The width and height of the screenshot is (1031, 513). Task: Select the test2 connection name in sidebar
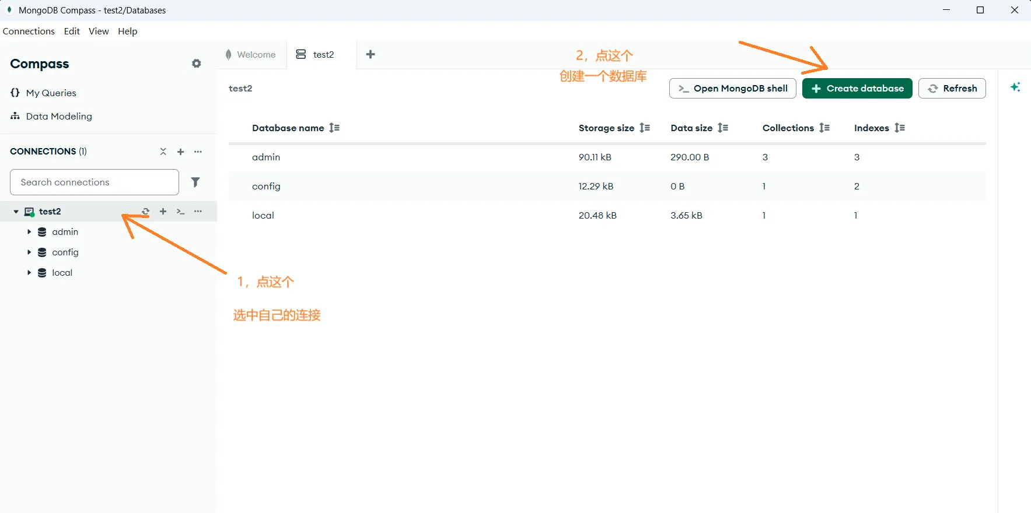click(x=50, y=212)
